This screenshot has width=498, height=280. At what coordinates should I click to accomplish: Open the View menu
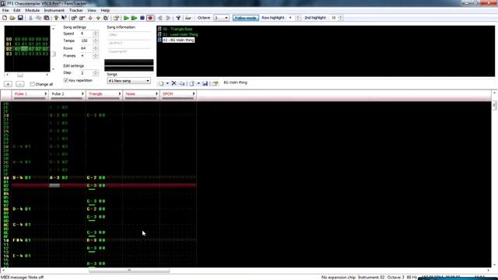pyautogui.click(x=92, y=10)
